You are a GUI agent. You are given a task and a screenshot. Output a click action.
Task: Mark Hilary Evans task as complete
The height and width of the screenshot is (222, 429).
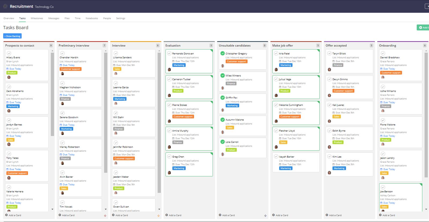(9, 53)
